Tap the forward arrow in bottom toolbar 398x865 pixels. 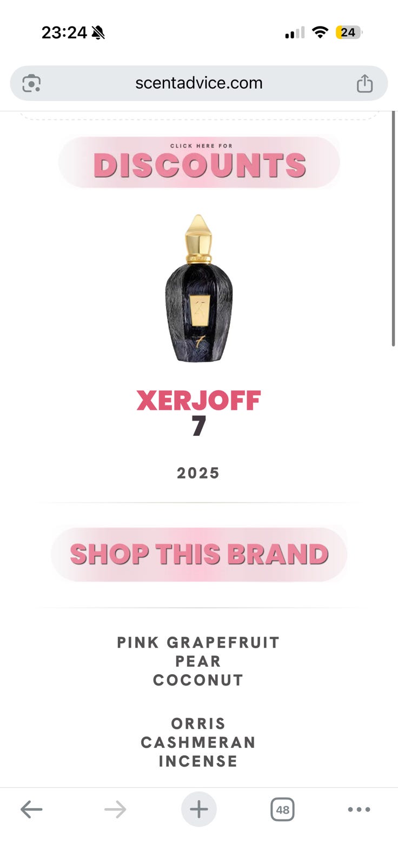click(115, 809)
